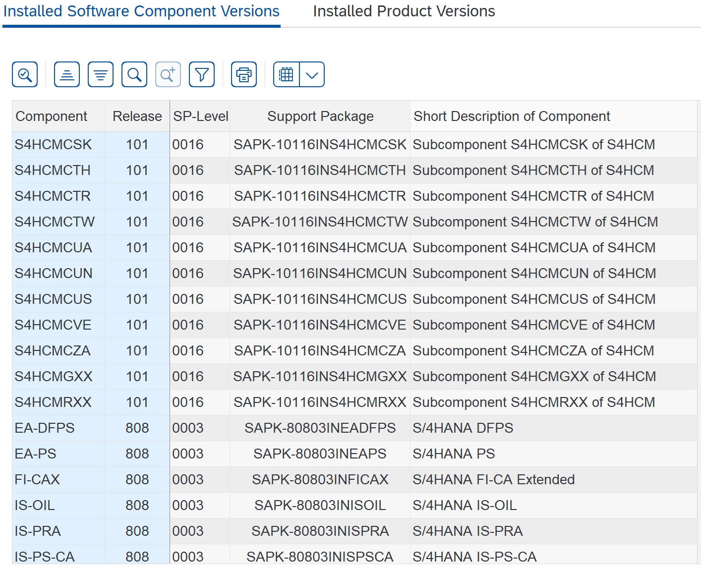Click support package SAPK-80803INISOIL
701x570 pixels.
(x=320, y=505)
